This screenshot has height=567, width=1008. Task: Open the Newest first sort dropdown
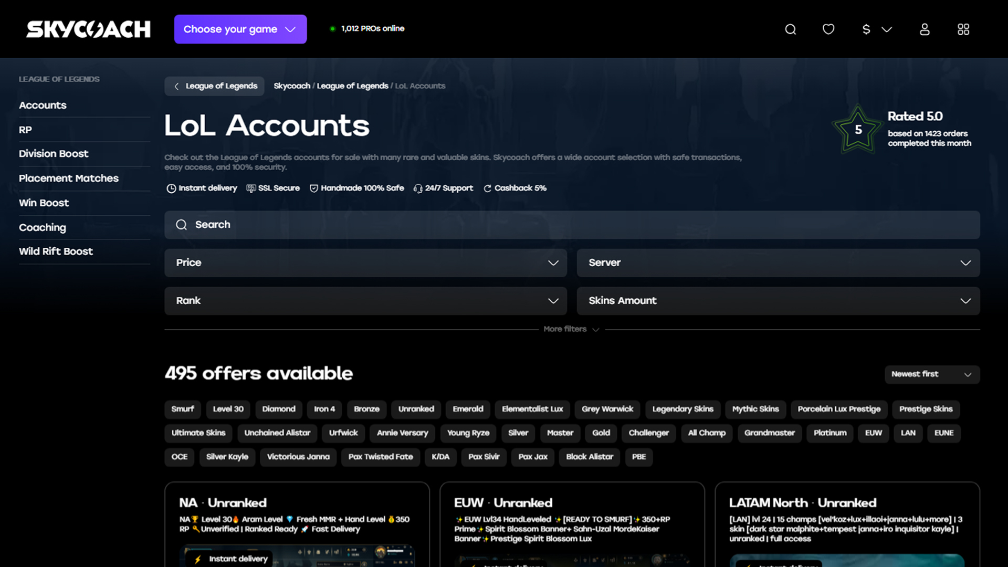click(x=932, y=374)
